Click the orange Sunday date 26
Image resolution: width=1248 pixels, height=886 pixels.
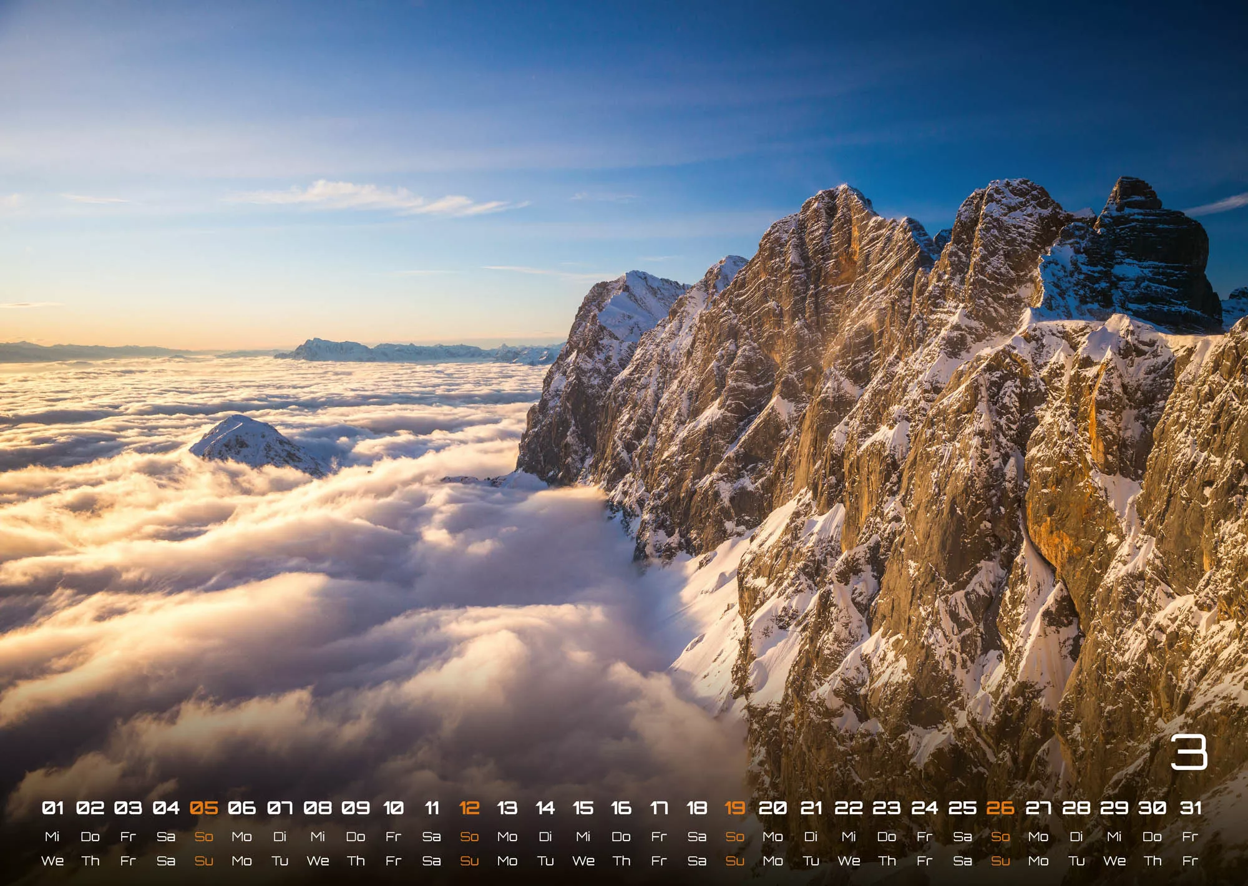tap(1000, 808)
